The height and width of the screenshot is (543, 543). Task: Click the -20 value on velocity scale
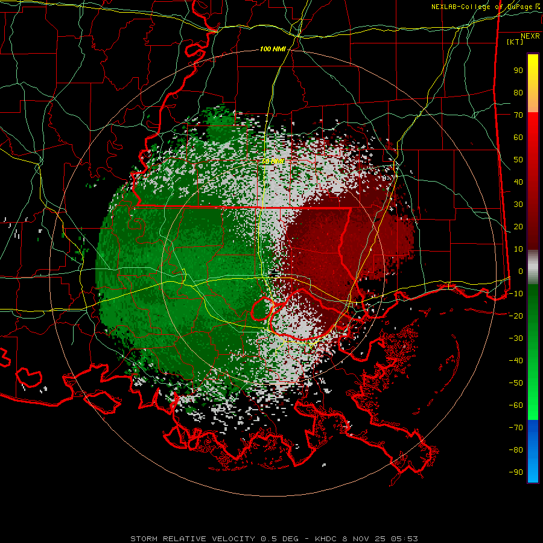(516, 316)
